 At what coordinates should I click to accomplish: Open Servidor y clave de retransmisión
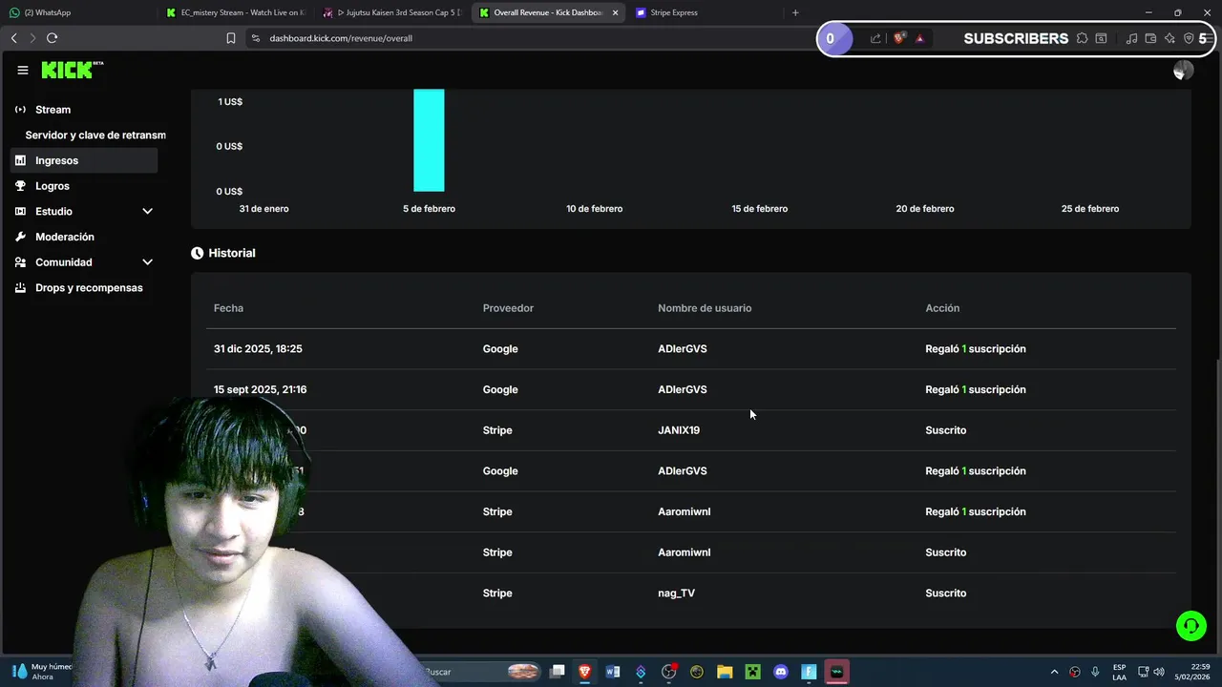click(x=95, y=135)
